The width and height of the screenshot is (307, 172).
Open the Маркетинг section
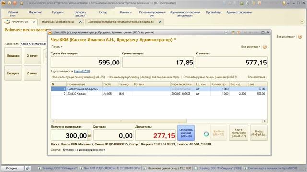35,12
